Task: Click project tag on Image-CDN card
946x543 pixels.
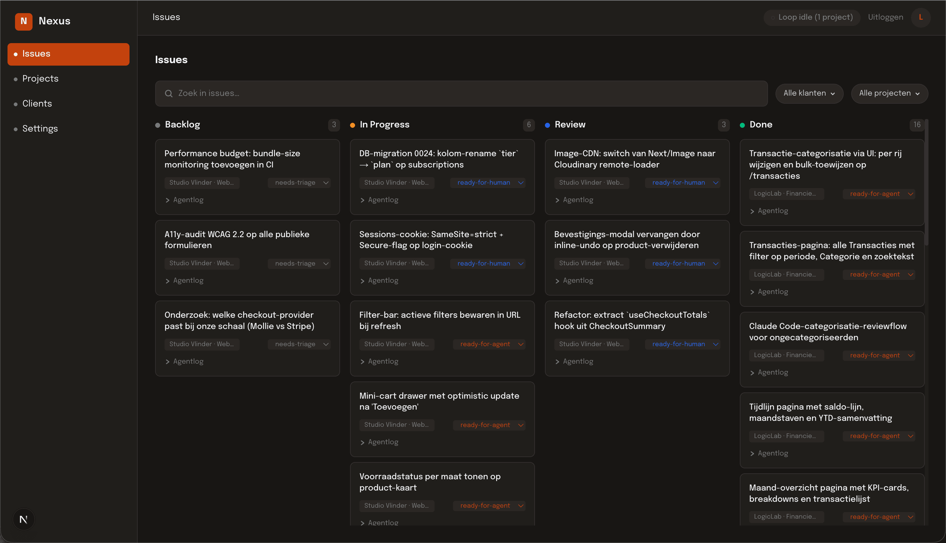Action: [592, 183]
